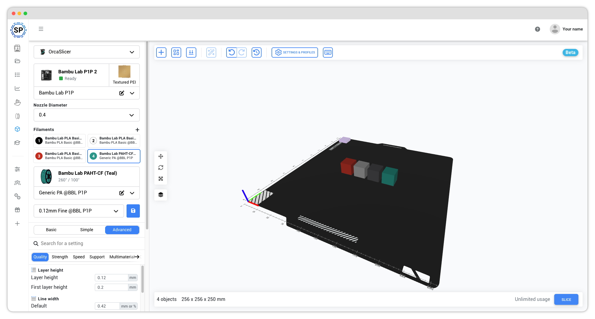This screenshot has width=595, height=319.
Task: Open the layers view icon
Action: tap(161, 195)
